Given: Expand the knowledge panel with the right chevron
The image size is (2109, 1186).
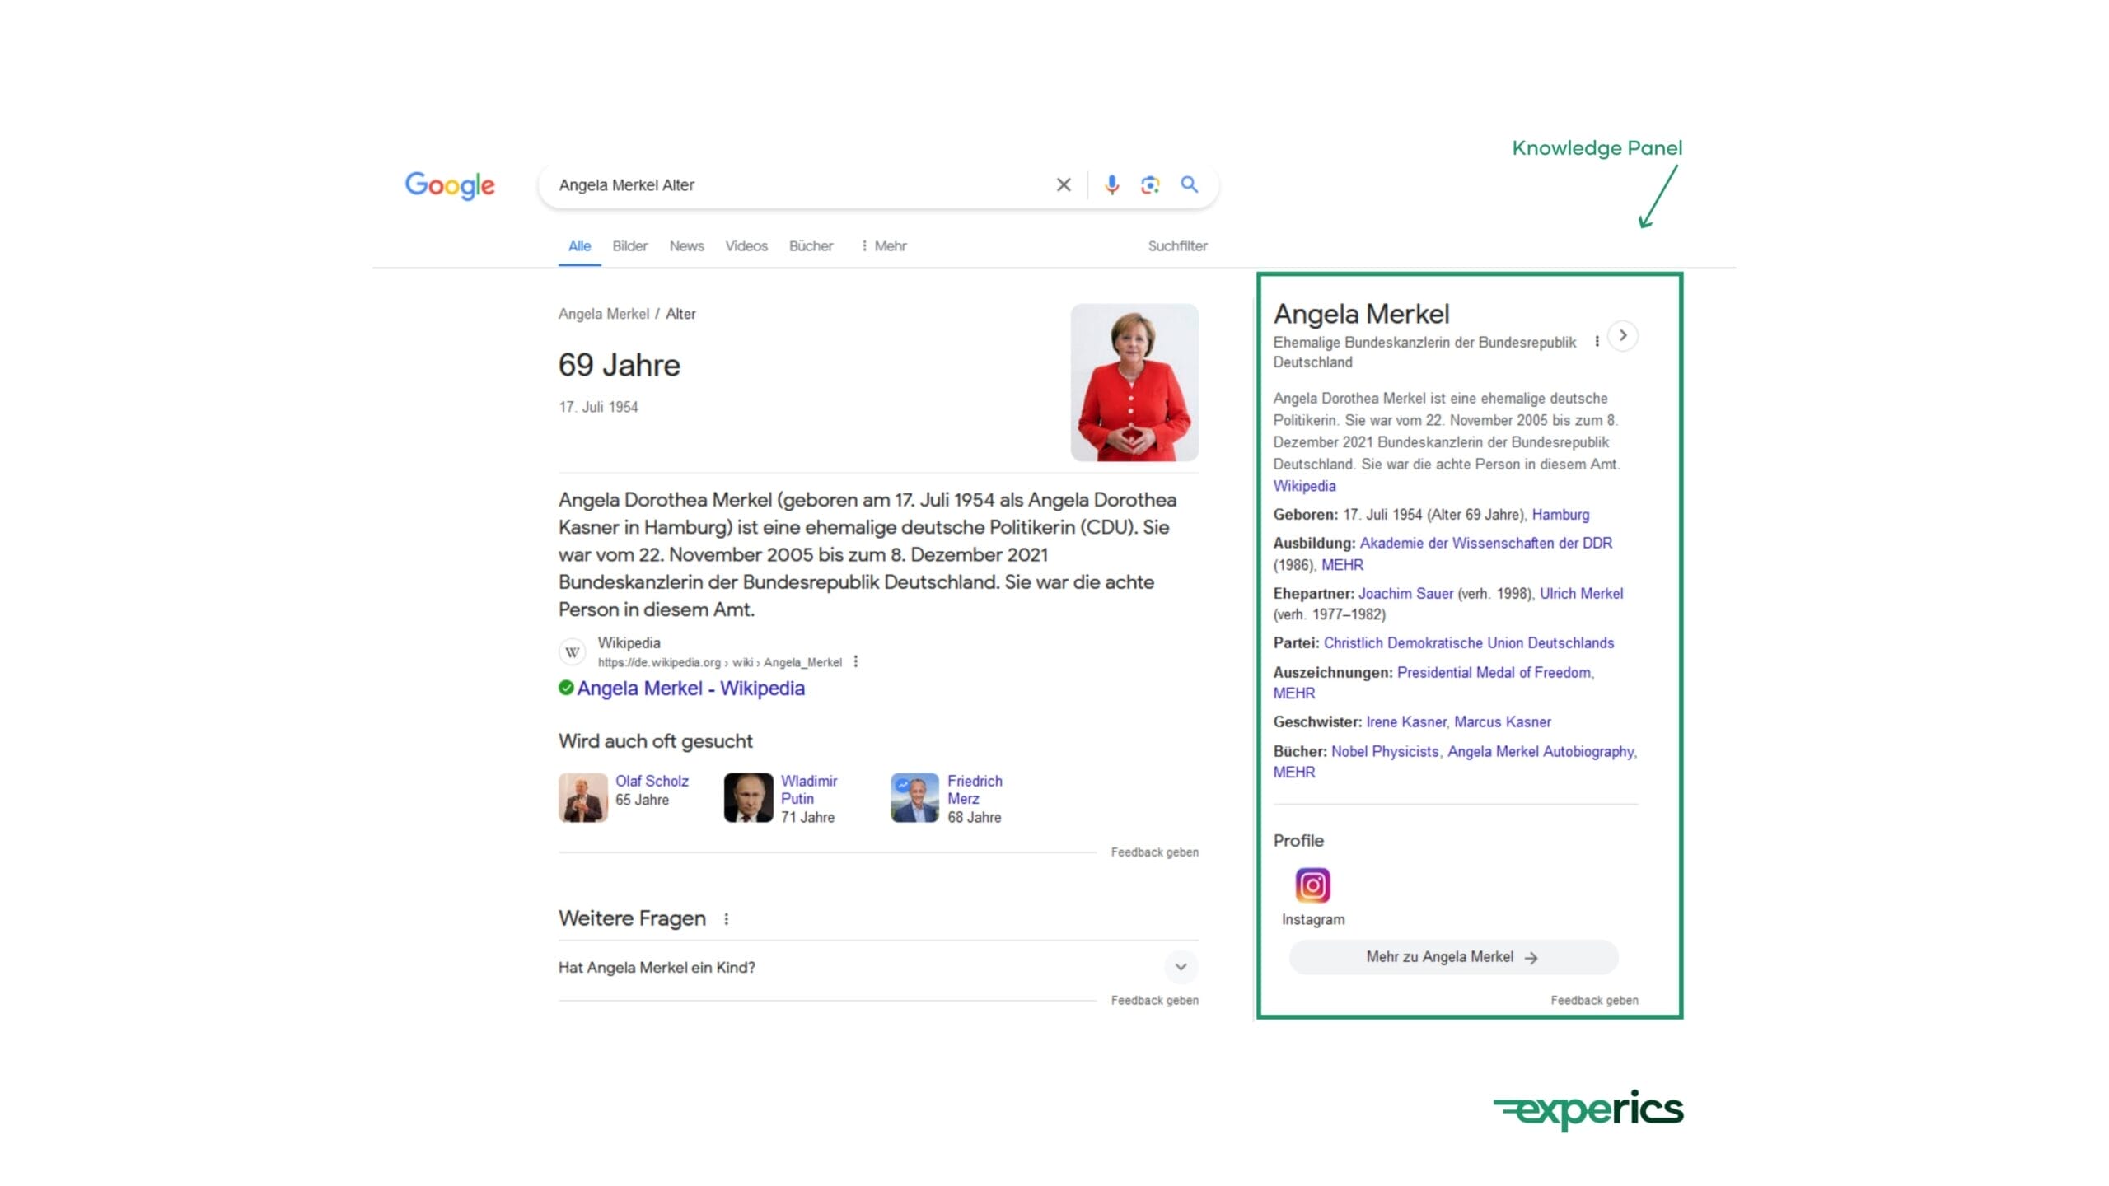Looking at the screenshot, I should [x=1623, y=336].
